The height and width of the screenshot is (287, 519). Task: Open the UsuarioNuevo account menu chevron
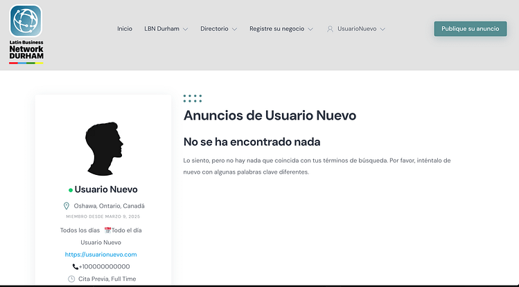tap(382, 29)
